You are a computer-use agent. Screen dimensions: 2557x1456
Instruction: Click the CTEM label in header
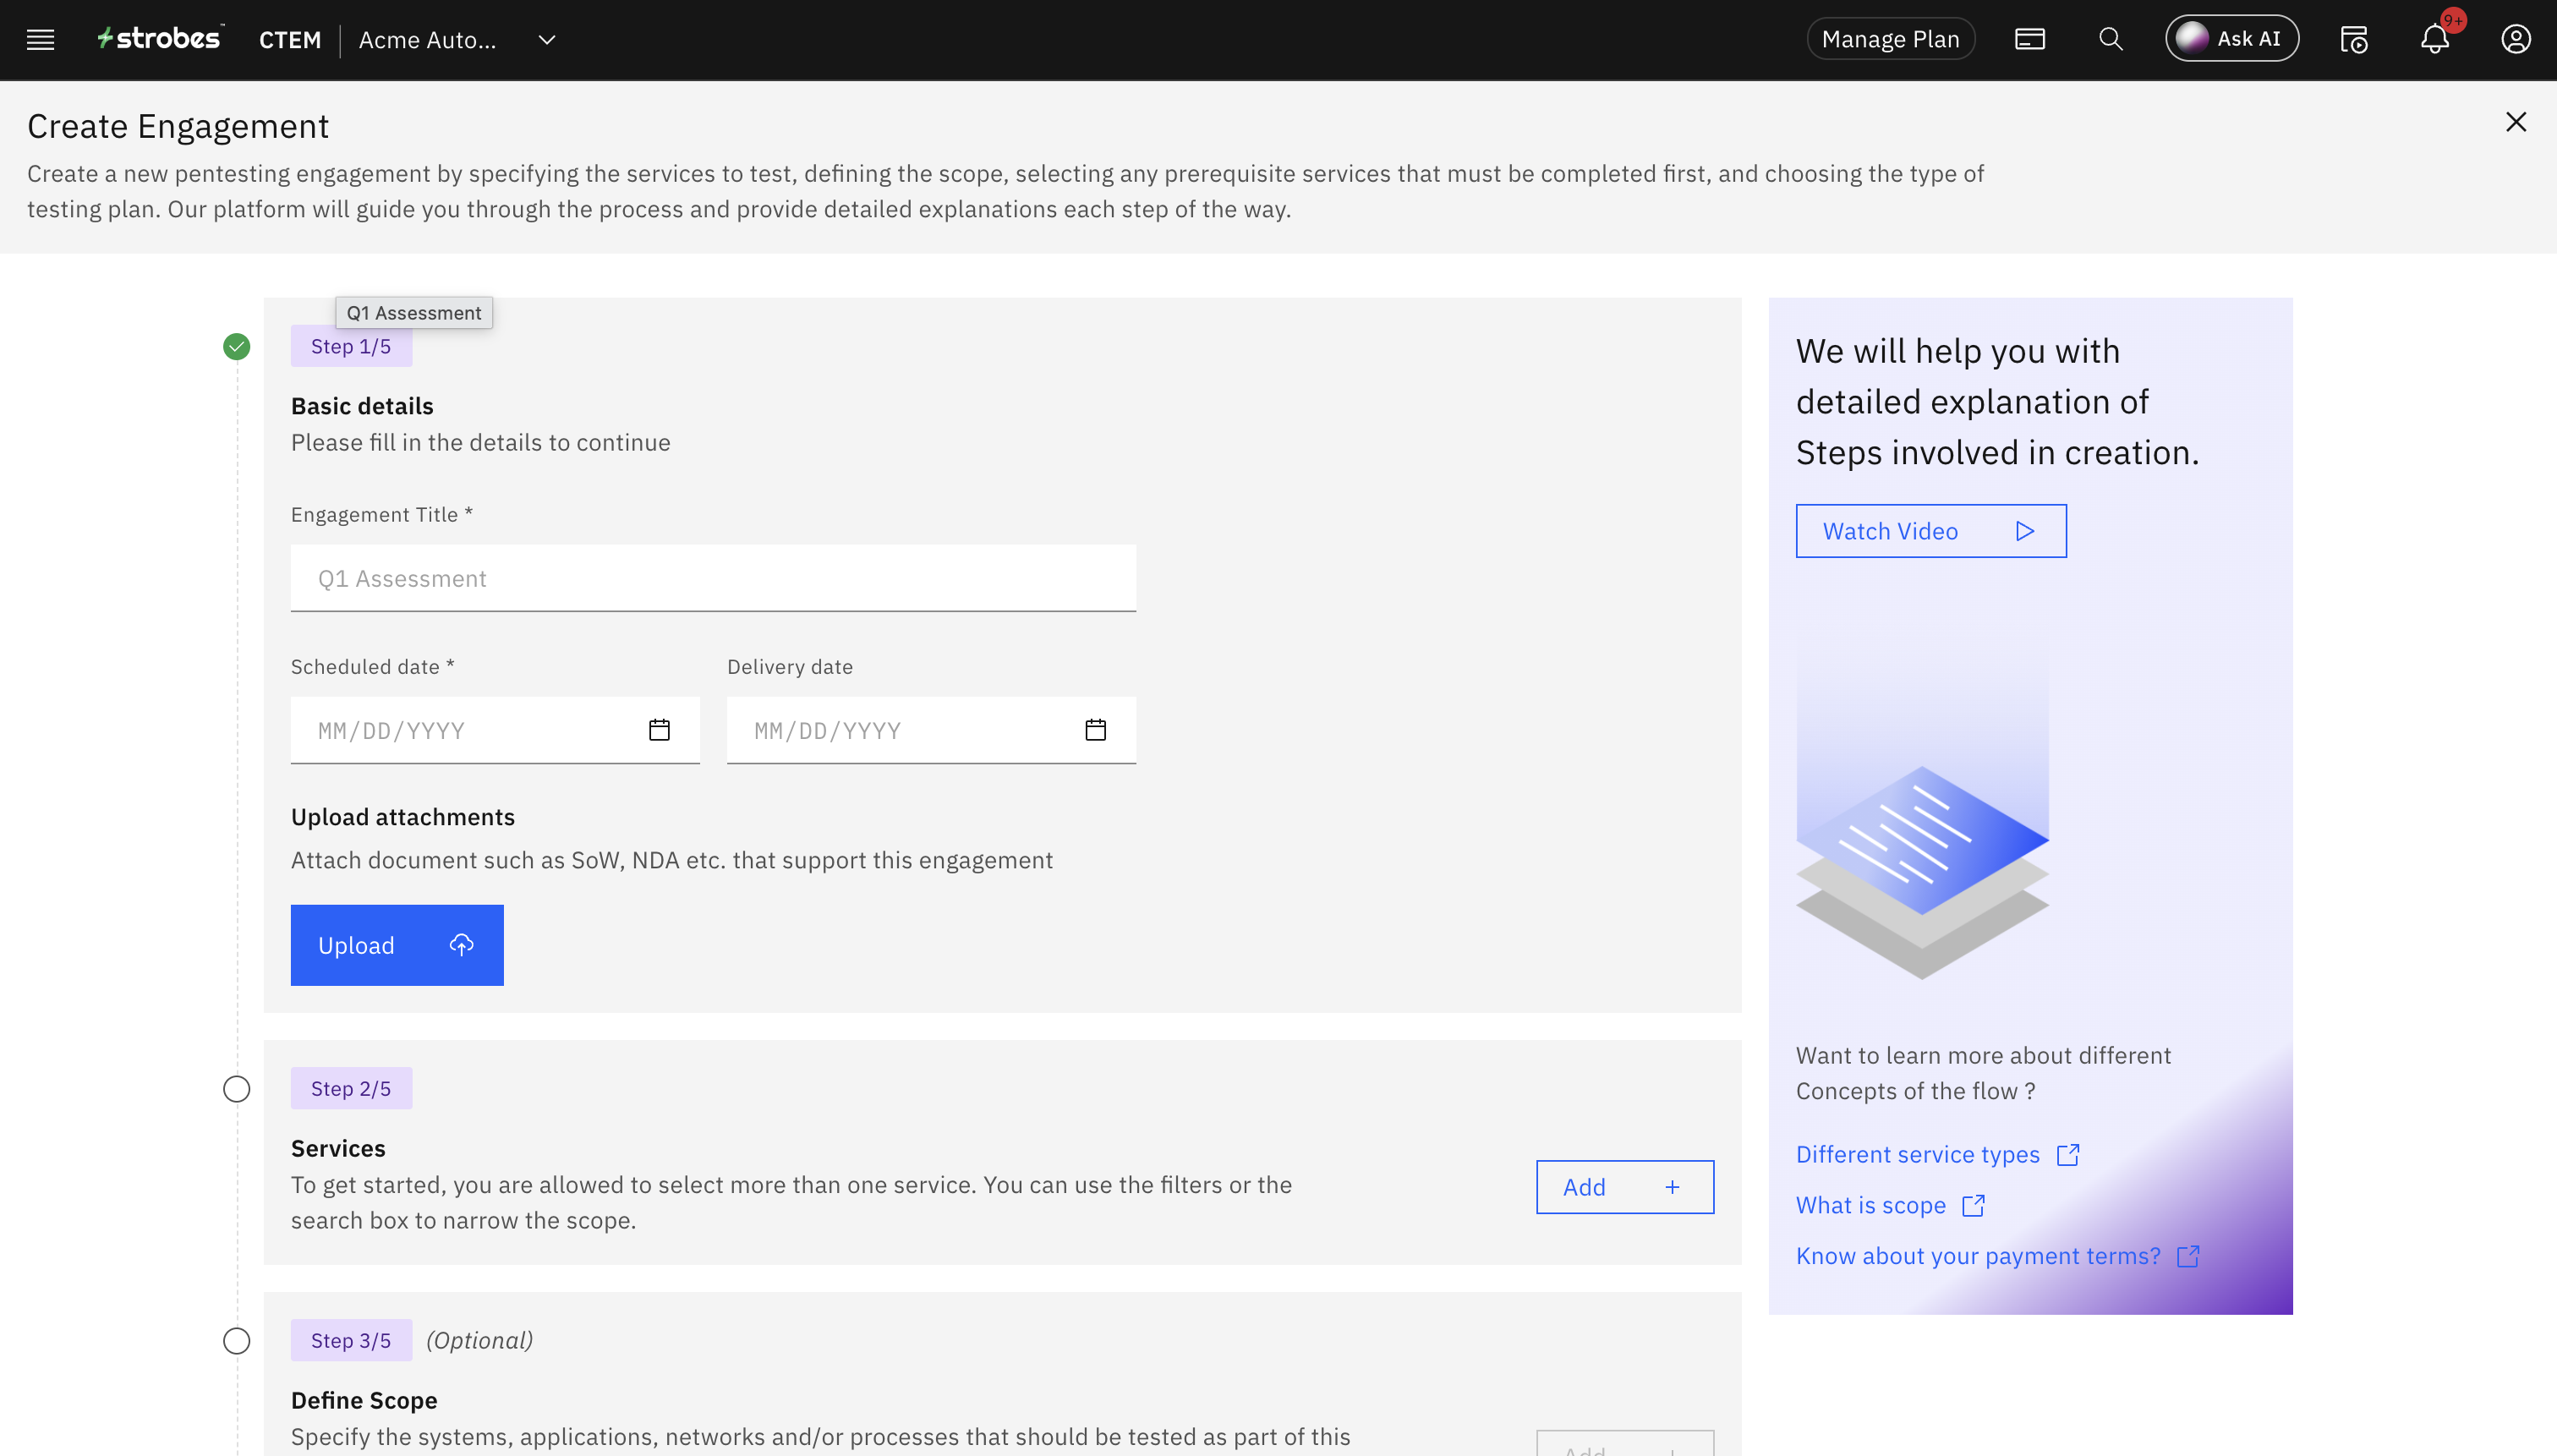[x=290, y=40]
